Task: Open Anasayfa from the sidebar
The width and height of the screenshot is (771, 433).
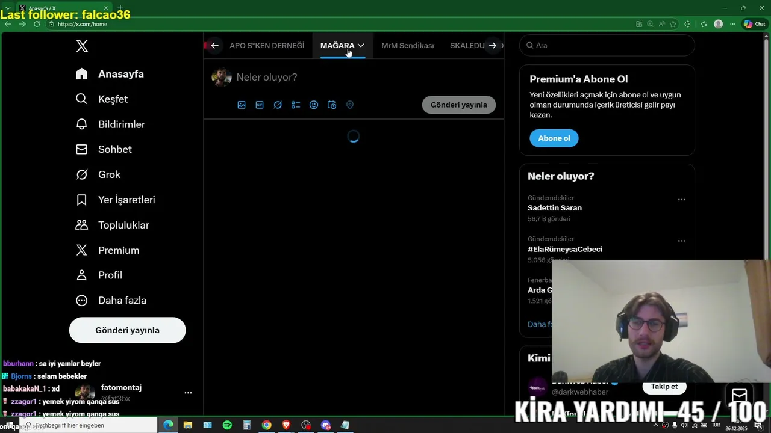Action: [x=110, y=74]
